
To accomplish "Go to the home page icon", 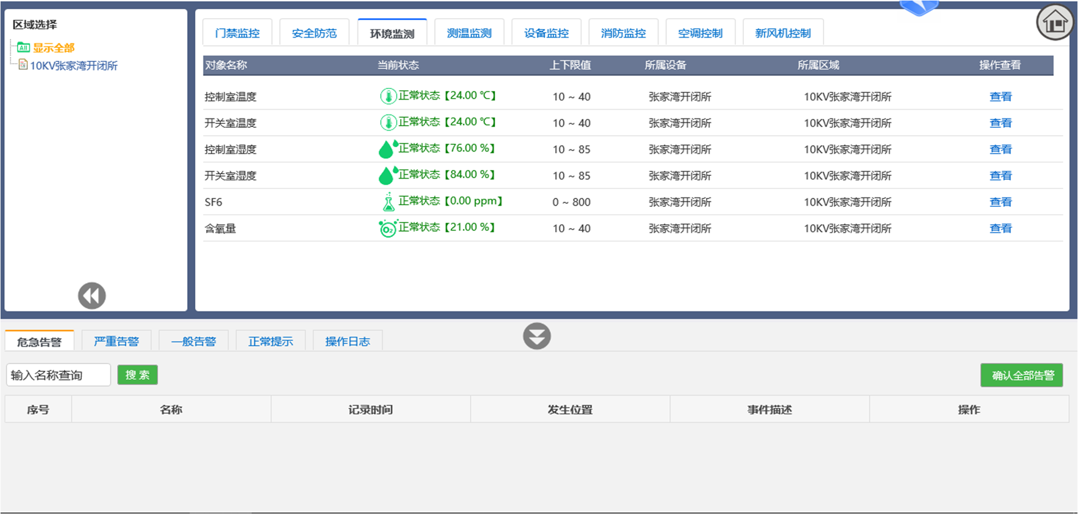I will click(x=1055, y=23).
